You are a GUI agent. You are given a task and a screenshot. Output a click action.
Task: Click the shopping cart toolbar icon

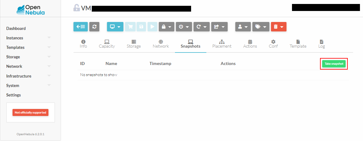tap(130, 27)
